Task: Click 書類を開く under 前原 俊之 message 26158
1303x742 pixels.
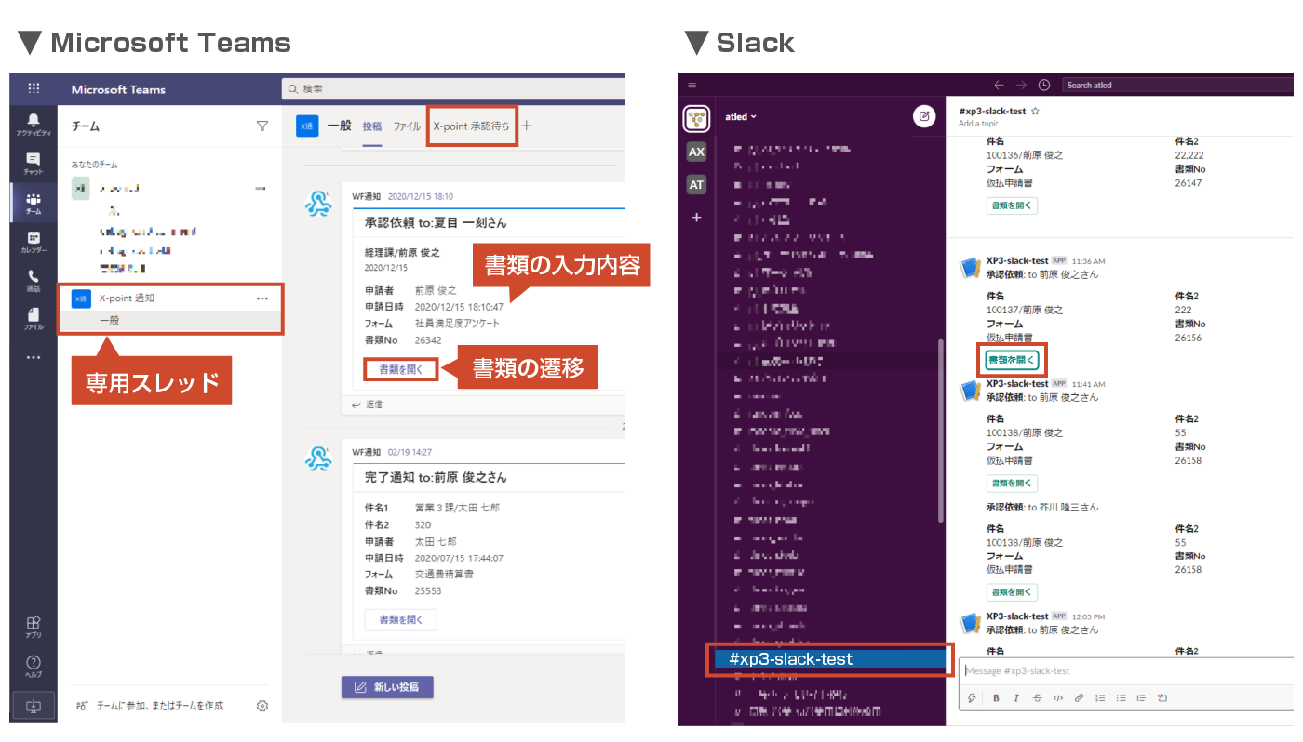Action: pos(1012,484)
